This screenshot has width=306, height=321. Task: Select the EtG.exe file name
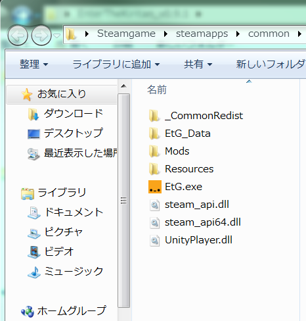[x=183, y=187]
